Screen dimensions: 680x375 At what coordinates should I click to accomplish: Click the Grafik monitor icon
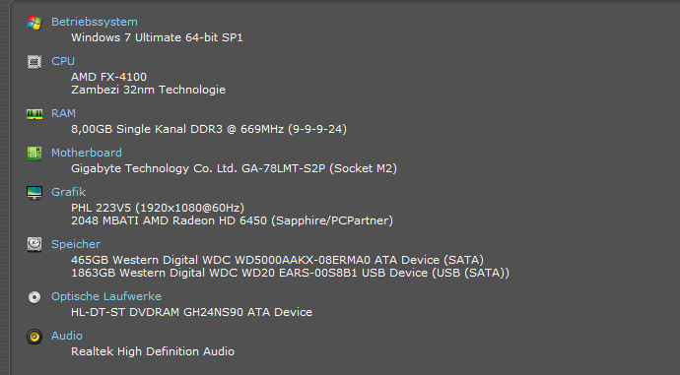tap(34, 193)
